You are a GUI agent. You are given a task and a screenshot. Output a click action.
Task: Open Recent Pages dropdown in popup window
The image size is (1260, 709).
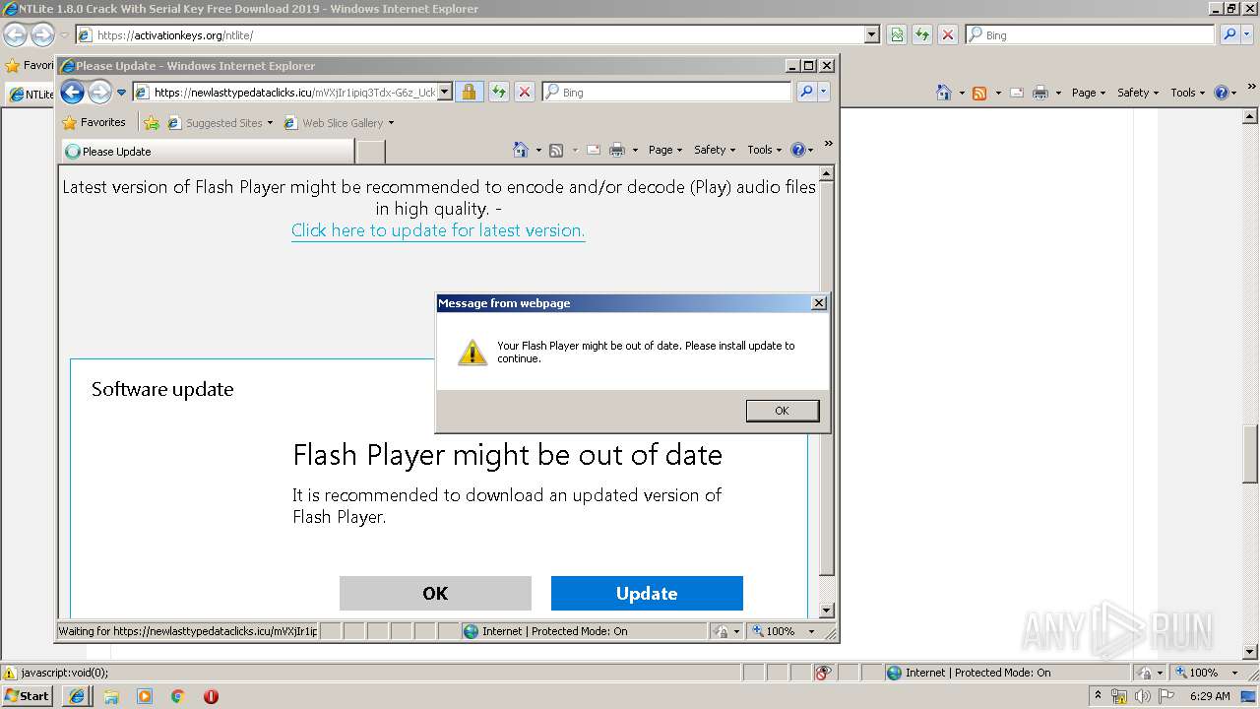point(122,93)
